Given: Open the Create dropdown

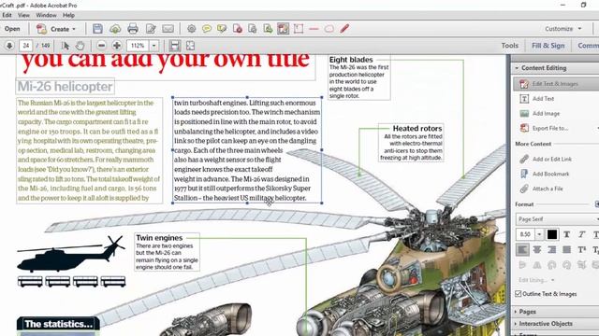Looking at the screenshot, I should (x=56, y=29).
